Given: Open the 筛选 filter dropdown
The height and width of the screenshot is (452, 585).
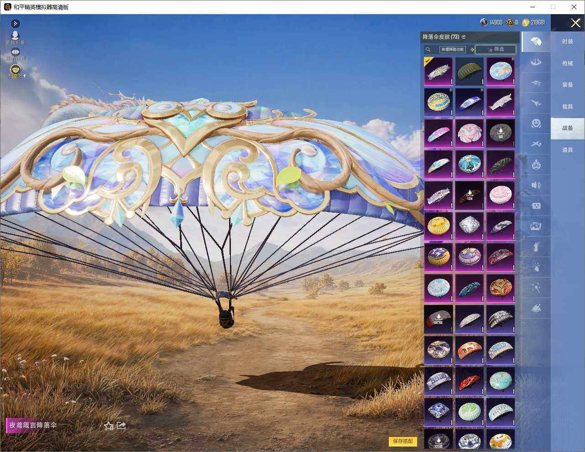Looking at the screenshot, I should pos(496,49).
